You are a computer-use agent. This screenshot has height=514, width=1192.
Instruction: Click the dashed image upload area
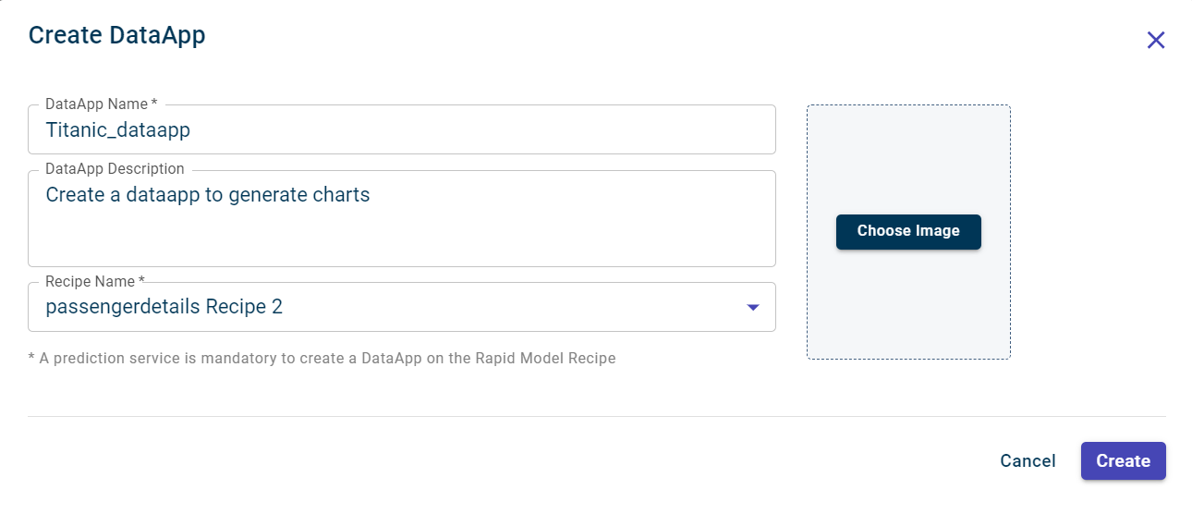pos(908,305)
